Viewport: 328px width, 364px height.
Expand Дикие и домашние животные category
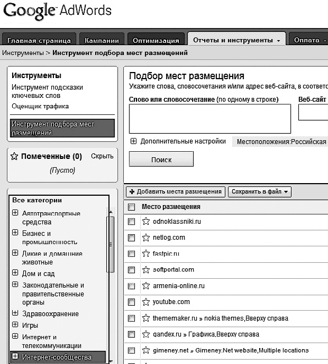click(15, 253)
